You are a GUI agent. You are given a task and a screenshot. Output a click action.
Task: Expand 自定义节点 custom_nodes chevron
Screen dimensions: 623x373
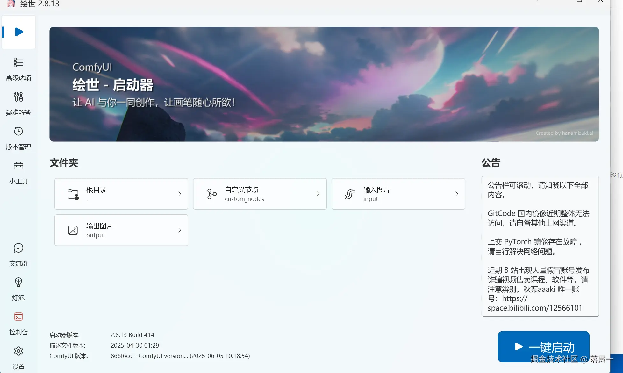tap(318, 194)
